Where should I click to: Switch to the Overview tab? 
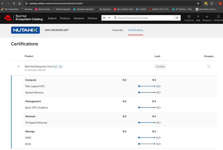point(118,30)
